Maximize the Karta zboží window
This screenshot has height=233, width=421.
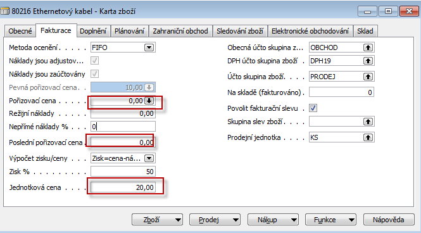[x=388, y=11]
